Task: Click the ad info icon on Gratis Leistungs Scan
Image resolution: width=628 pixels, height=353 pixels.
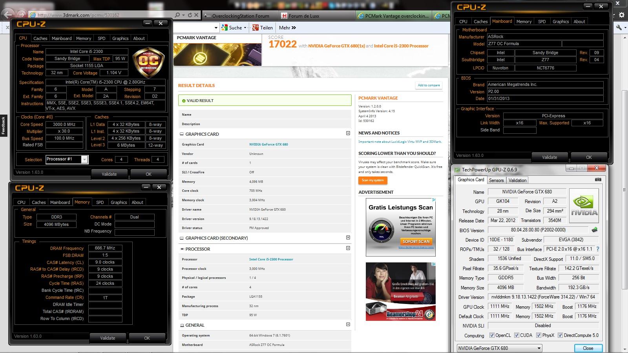Action: [434, 200]
